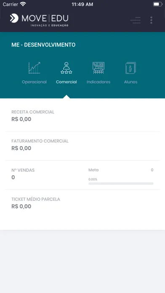Open the vertical three-dots options menu
Image resolution: width=165 pixels, height=293 pixels.
[151, 20]
